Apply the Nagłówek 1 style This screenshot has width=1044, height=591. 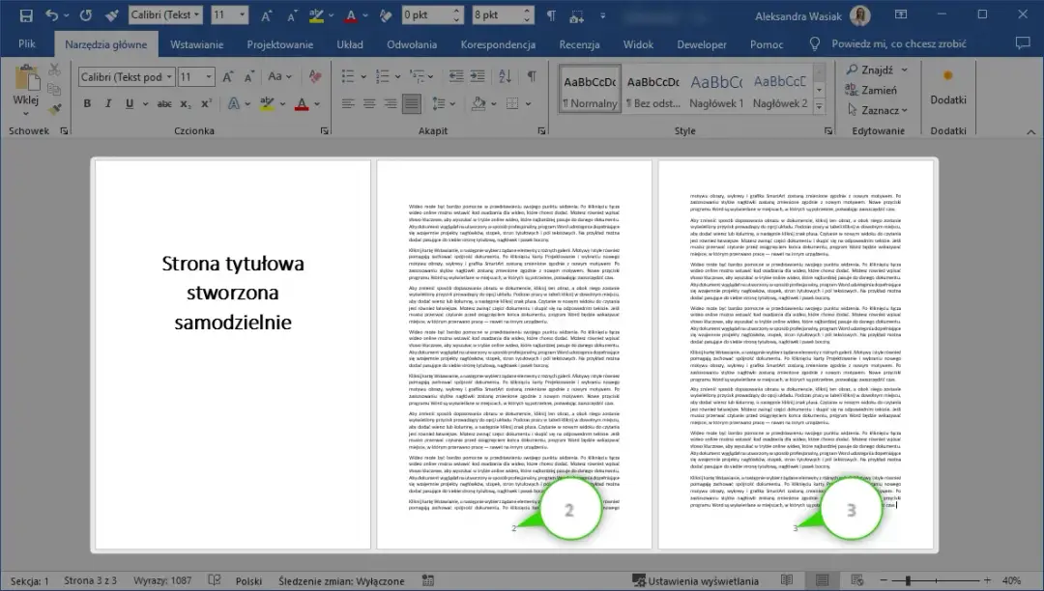716,92
